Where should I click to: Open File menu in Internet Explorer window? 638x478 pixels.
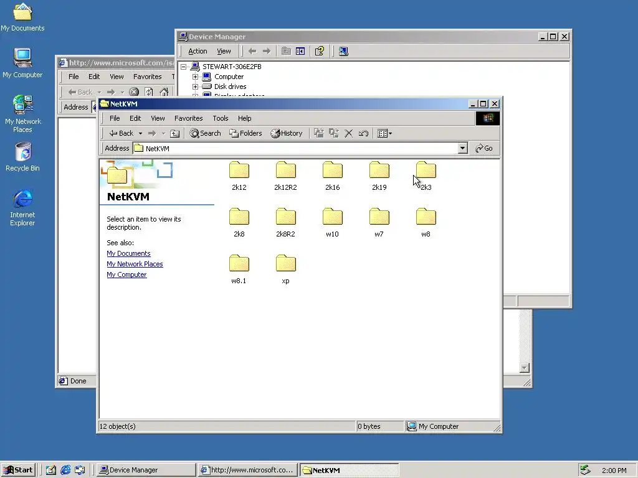pos(74,77)
